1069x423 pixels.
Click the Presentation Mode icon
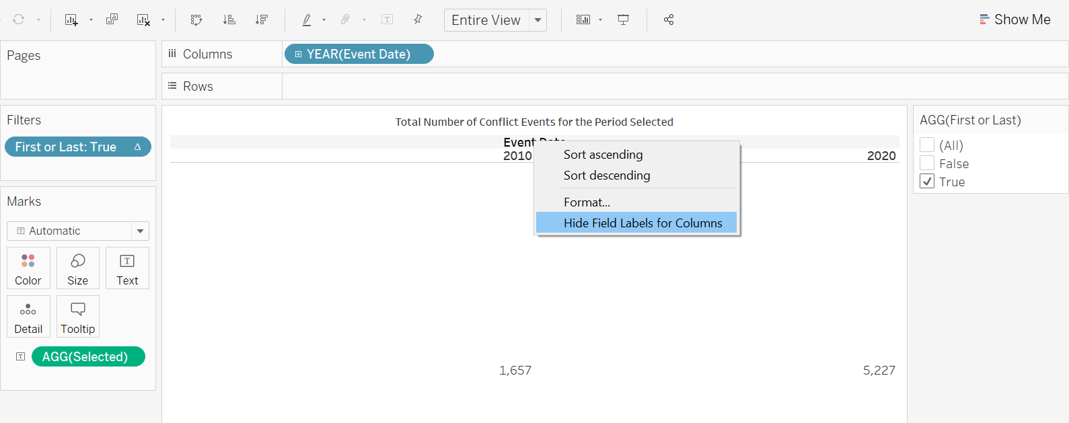tap(624, 20)
